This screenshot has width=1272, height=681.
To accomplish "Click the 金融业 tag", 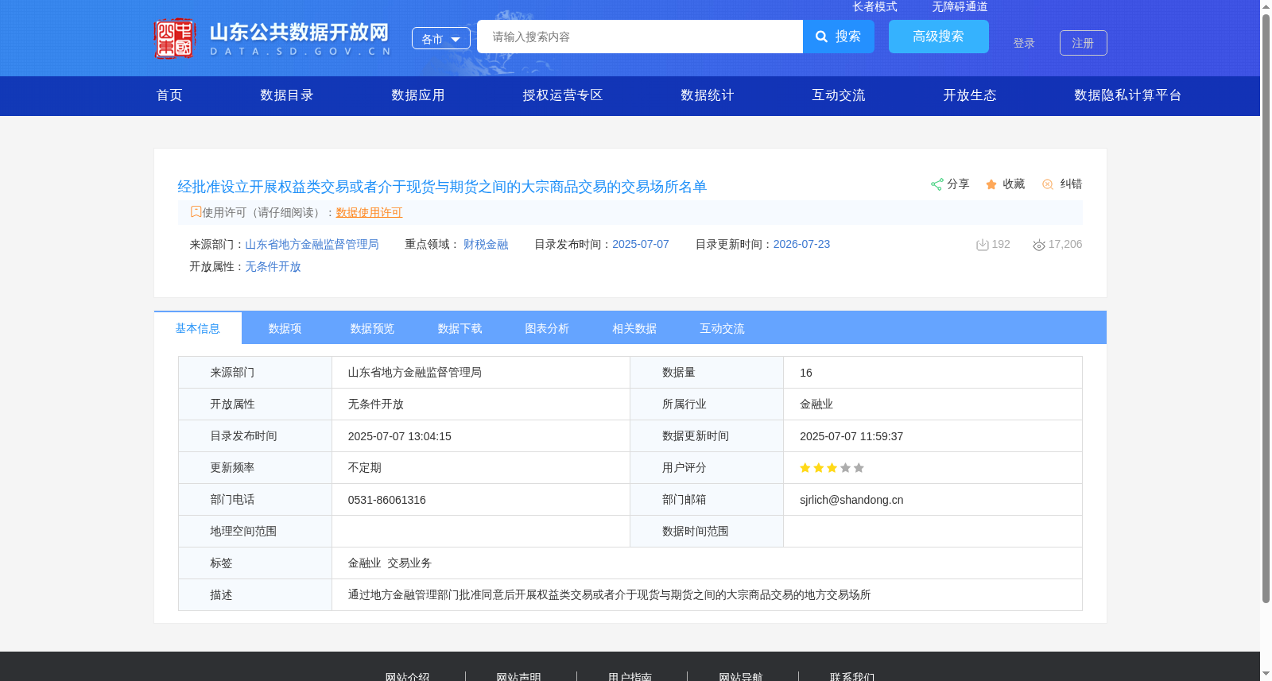I will pos(364,563).
